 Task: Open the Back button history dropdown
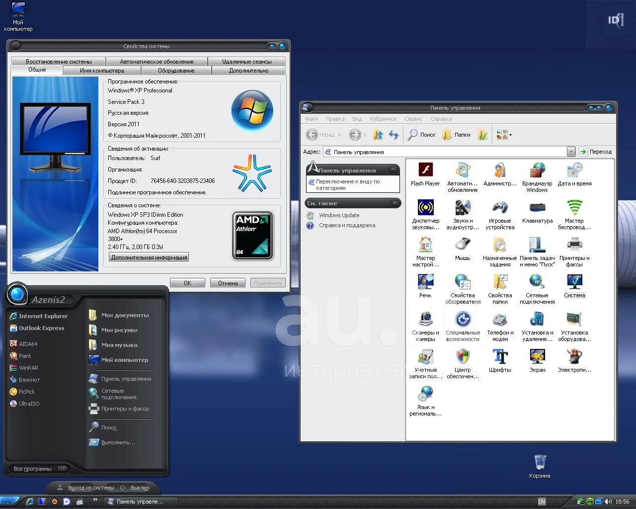pos(339,135)
